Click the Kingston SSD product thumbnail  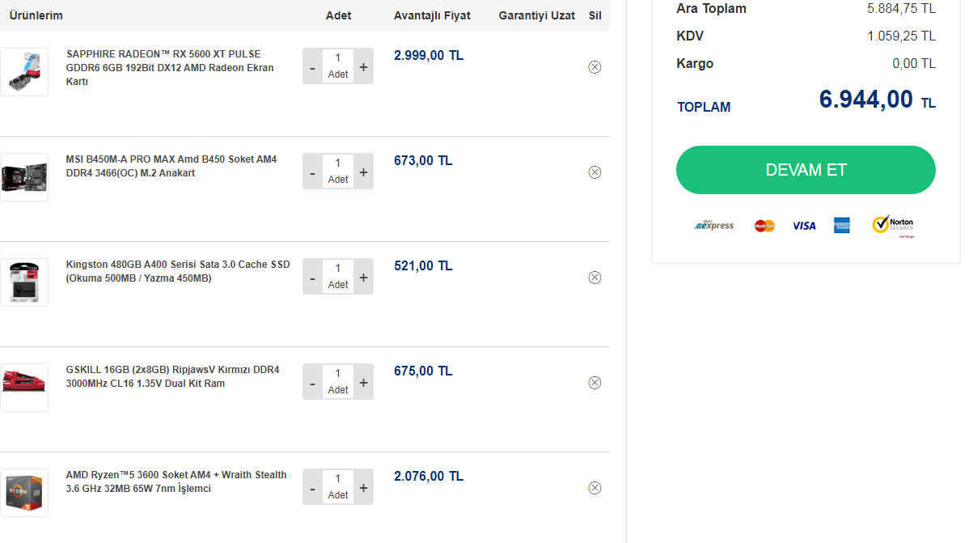pos(24,282)
